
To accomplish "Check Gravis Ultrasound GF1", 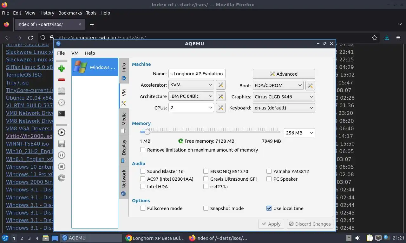I will (206, 179).
